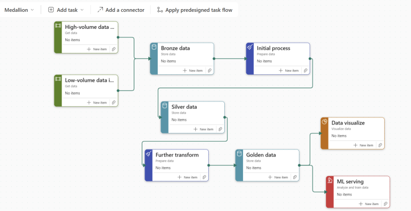Click the attach icon on Silver data card
The width and height of the screenshot is (411, 211).
[220, 129]
